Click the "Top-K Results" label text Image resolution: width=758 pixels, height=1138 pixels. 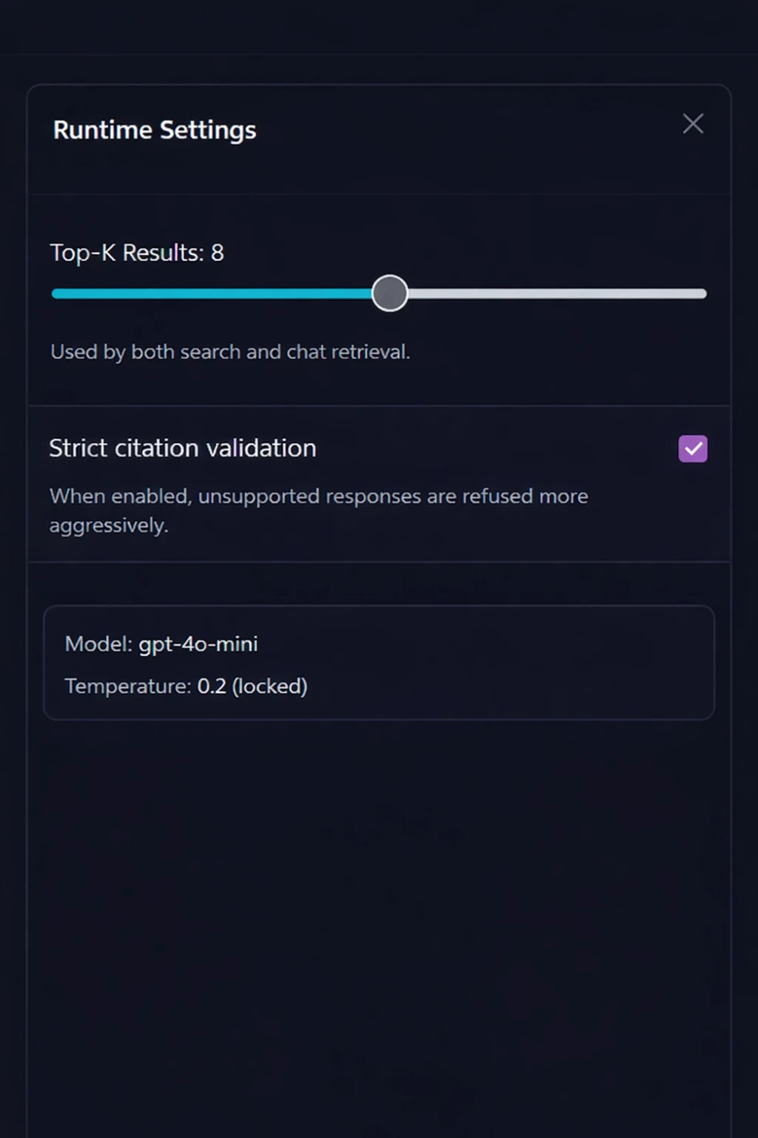pos(126,253)
